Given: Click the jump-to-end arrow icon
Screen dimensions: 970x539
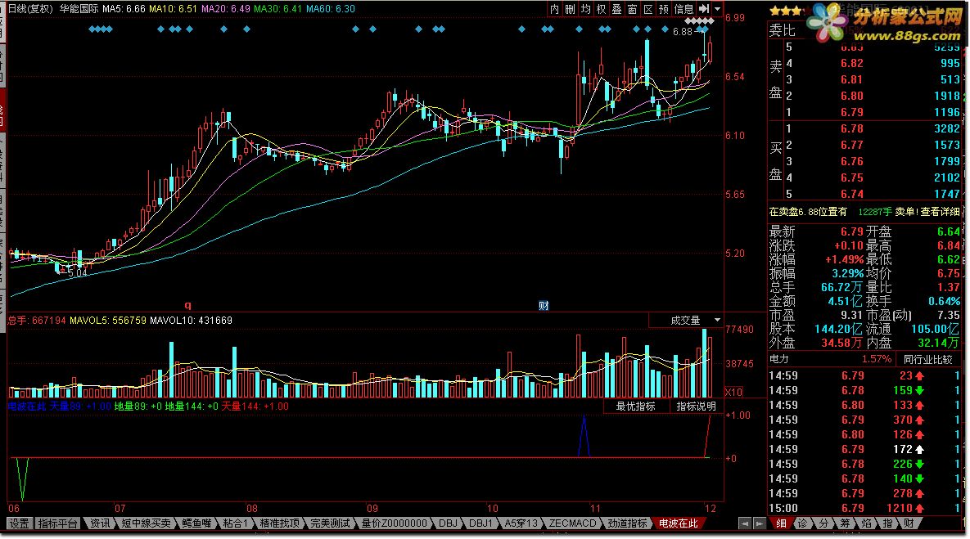Looking at the screenshot, I should tap(704, 9).
